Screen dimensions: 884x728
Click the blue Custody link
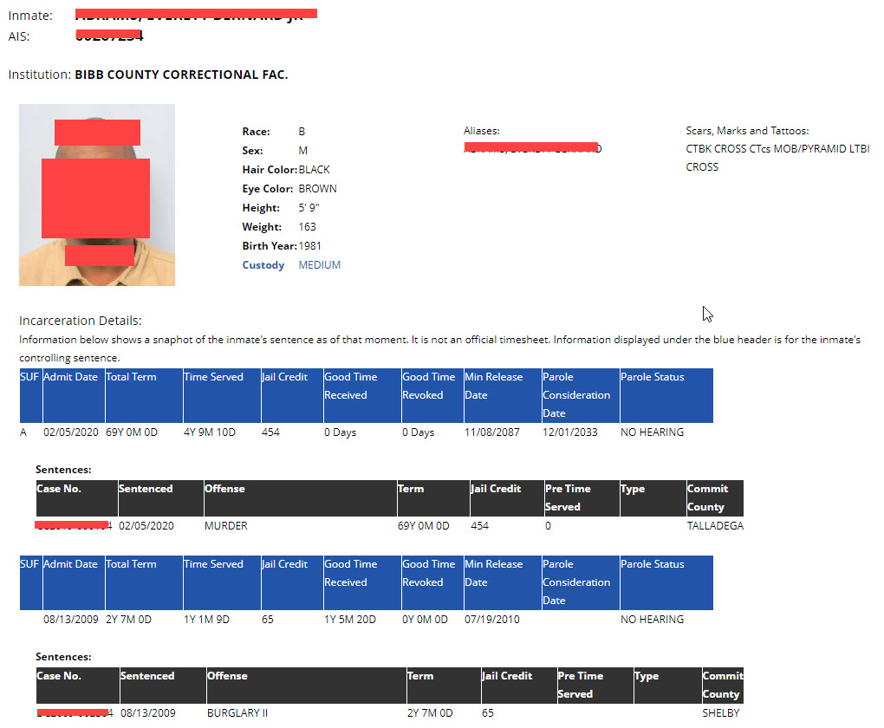[x=263, y=265]
